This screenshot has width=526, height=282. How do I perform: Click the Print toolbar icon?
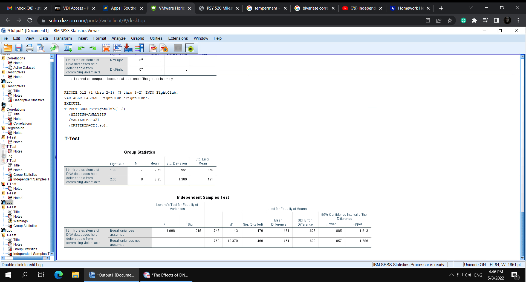point(30,48)
